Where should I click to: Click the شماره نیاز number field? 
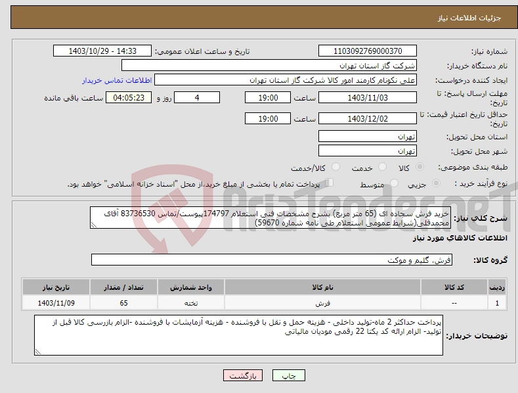[x=368, y=51]
